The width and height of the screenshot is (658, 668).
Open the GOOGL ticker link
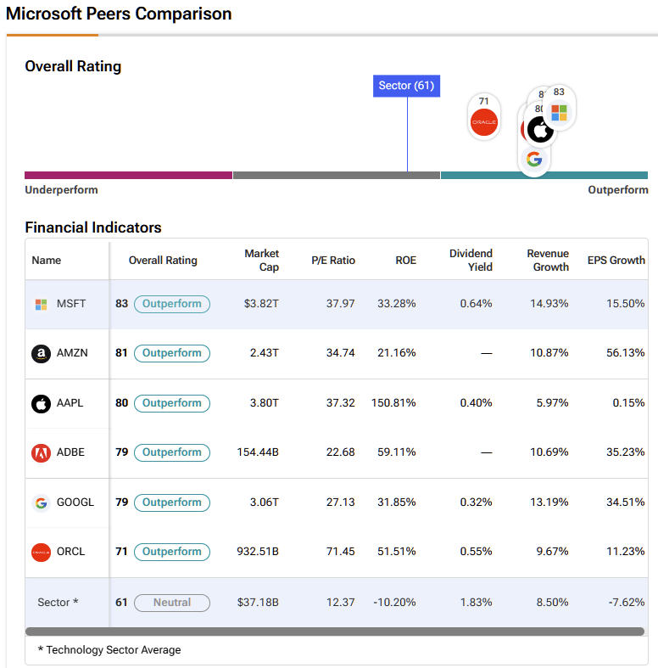click(x=75, y=502)
